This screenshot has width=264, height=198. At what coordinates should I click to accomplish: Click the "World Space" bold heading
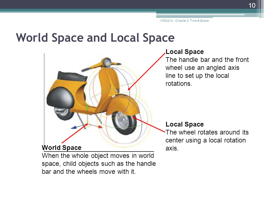[x=62, y=148]
